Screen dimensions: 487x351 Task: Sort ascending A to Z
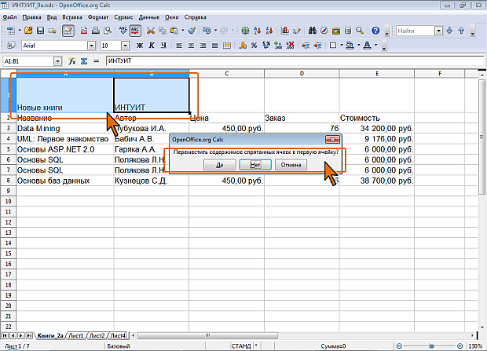[x=257, y=31]
